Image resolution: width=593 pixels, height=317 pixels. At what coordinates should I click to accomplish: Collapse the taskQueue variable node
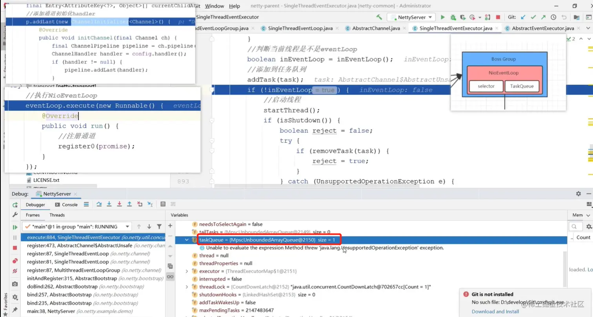click(x=187, y=240)
